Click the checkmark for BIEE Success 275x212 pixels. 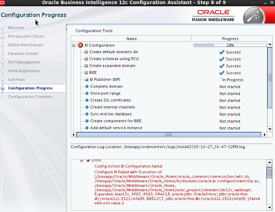tap(222, 73)
